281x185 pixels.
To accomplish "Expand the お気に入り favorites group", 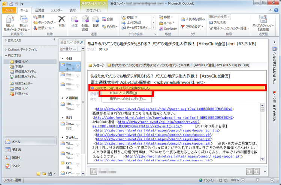I will tap(6, 40).
